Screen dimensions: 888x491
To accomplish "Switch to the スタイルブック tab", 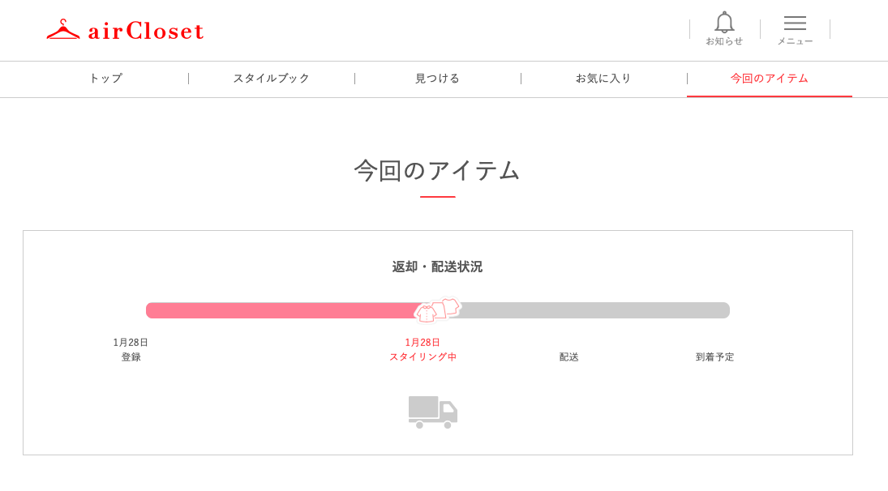I will coord(272,79).
